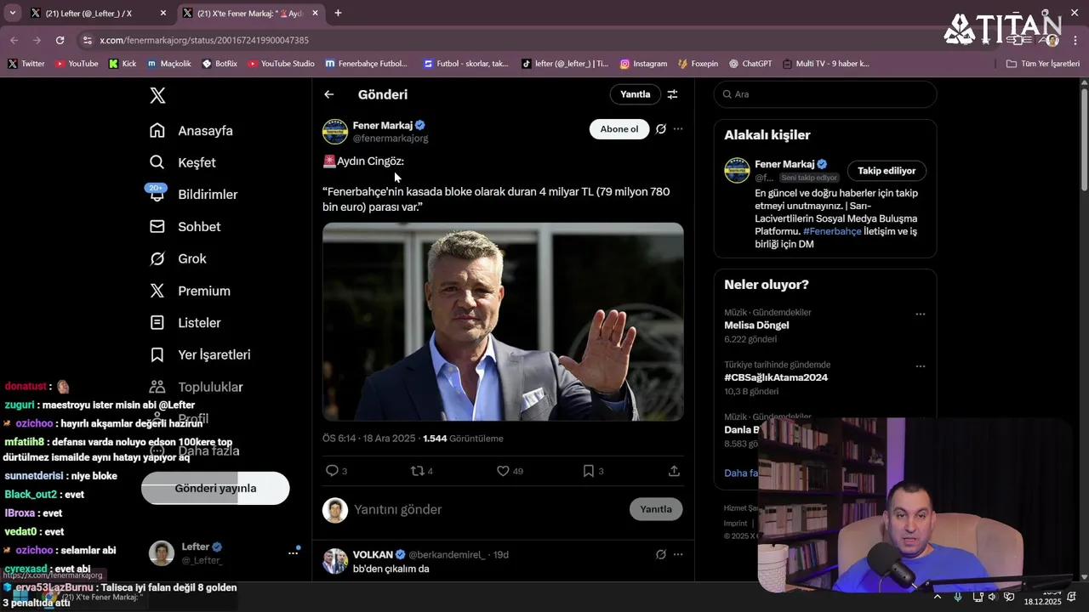This screenshot has width=1089, height=612.
Task: Show hidden tray icons chevron
Action: (x=937, y=597)
